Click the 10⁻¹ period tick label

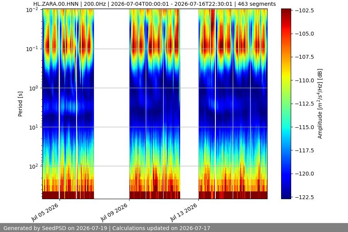[32, 49]
